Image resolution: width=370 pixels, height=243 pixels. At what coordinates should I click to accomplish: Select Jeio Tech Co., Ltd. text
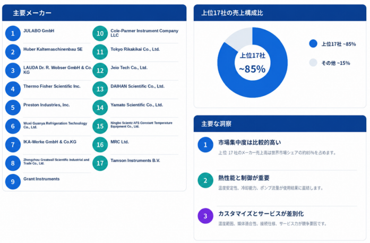point(129,68)
